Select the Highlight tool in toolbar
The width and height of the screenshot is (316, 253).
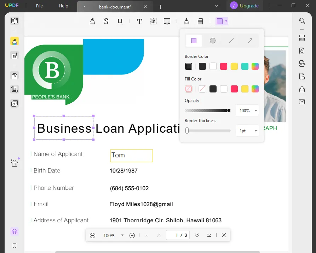92,21
